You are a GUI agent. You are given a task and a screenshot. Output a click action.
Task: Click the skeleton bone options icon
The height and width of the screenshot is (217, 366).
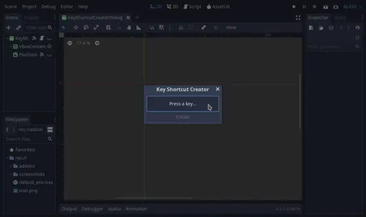[203, 28]
